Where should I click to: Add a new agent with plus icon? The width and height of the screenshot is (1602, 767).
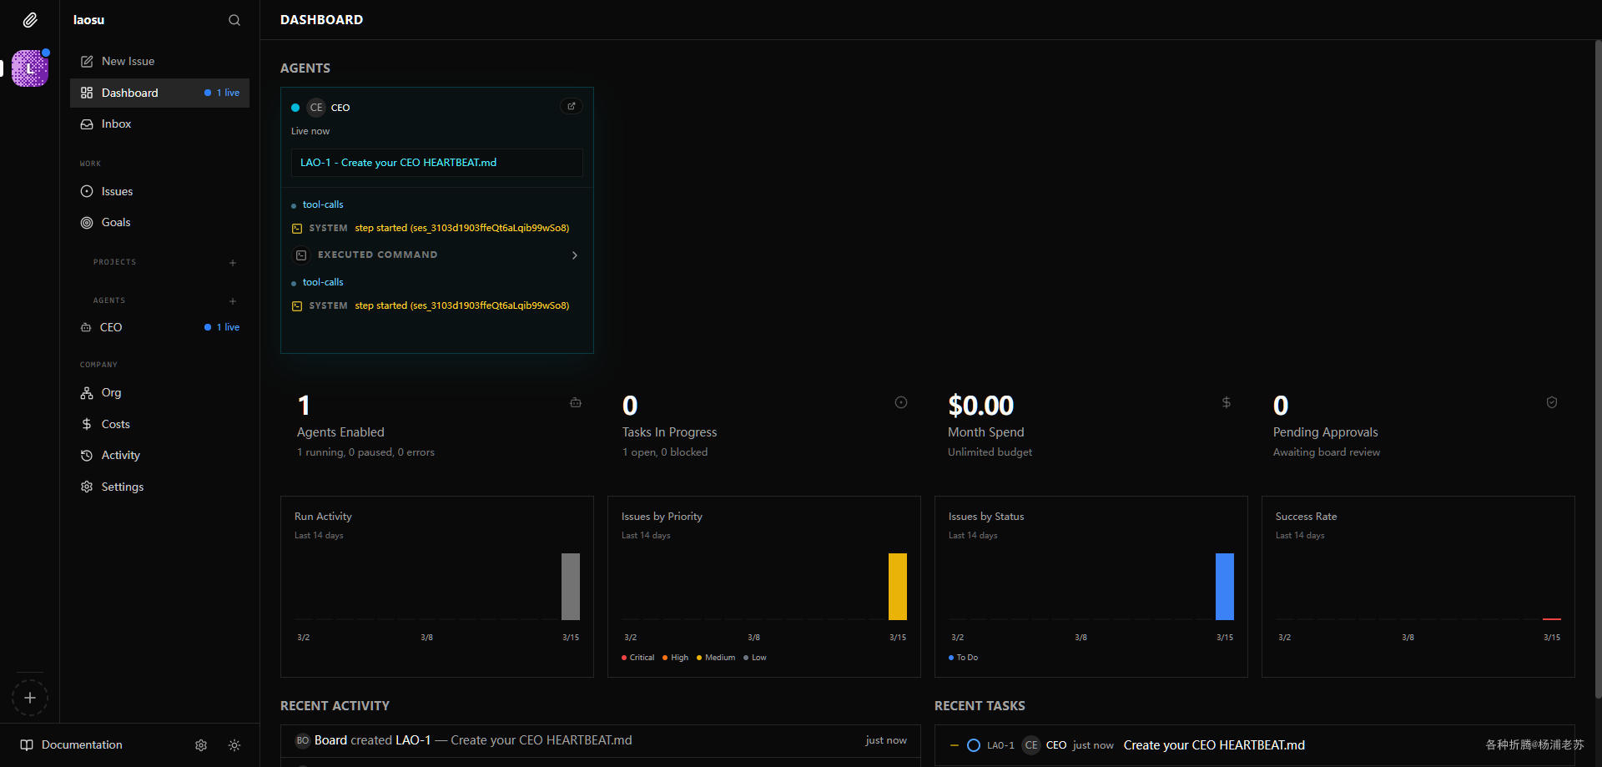233,301
